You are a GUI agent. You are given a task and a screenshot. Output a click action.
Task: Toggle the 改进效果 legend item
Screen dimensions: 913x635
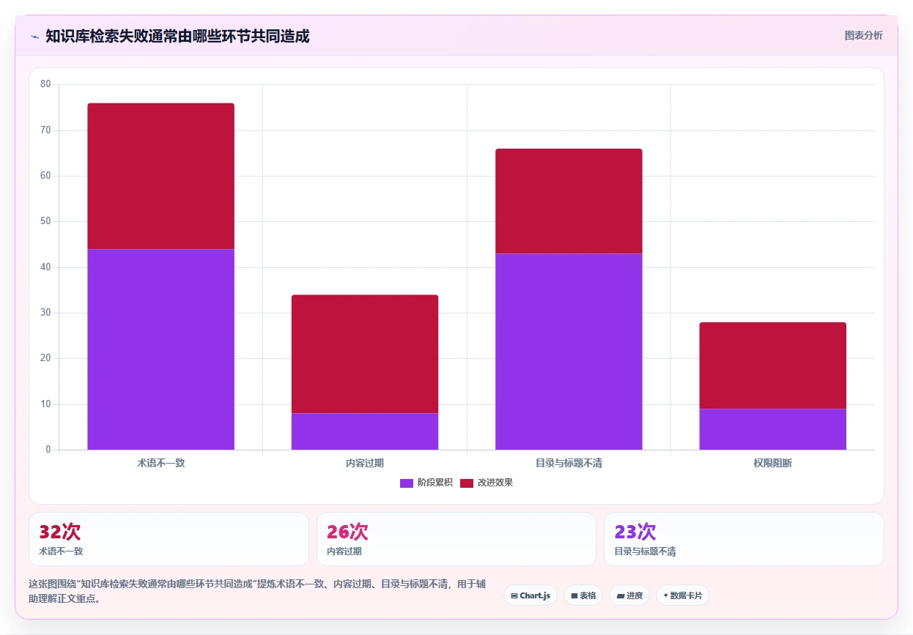pos(487,483)
